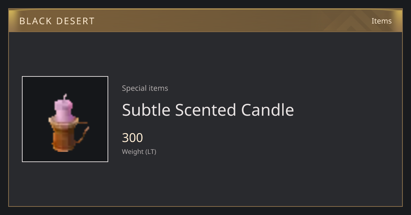Select the Special items category label

point(145,88)
